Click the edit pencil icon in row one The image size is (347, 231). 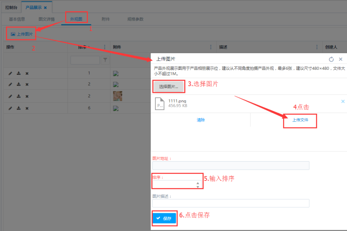[10, 73]
